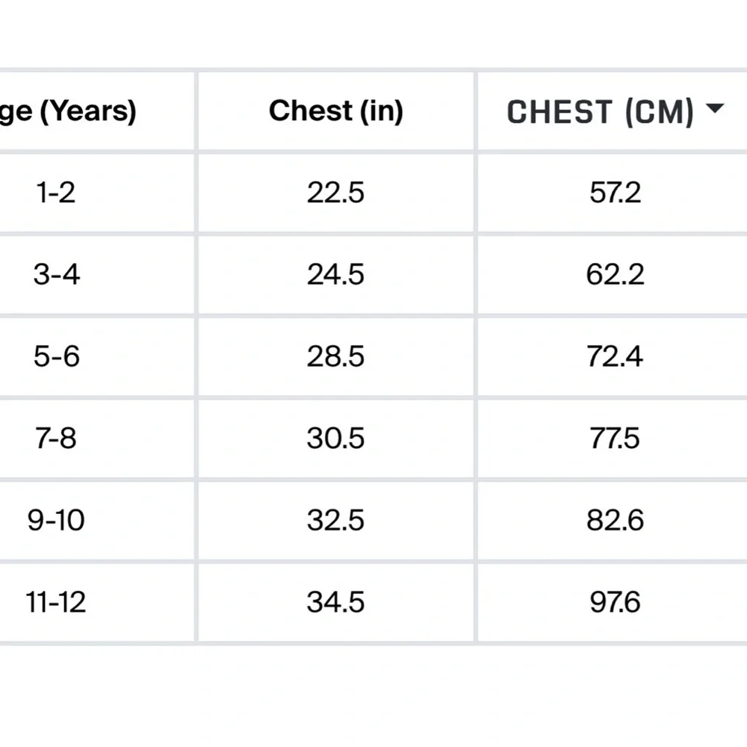
Task: Click the 32.5 chest inches cell
Action: [336, 521]
